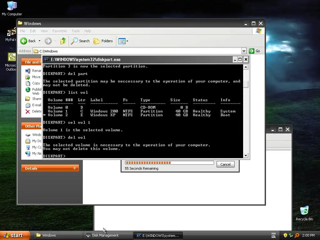Click the address bar with C:\Windows
This screenshot has width=320, height=240.
click(137, 51)
